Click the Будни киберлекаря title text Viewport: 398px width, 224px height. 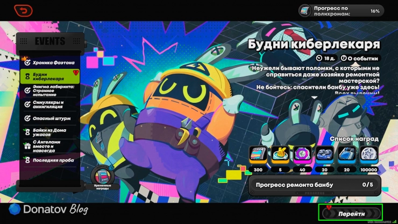coord(314,44)
